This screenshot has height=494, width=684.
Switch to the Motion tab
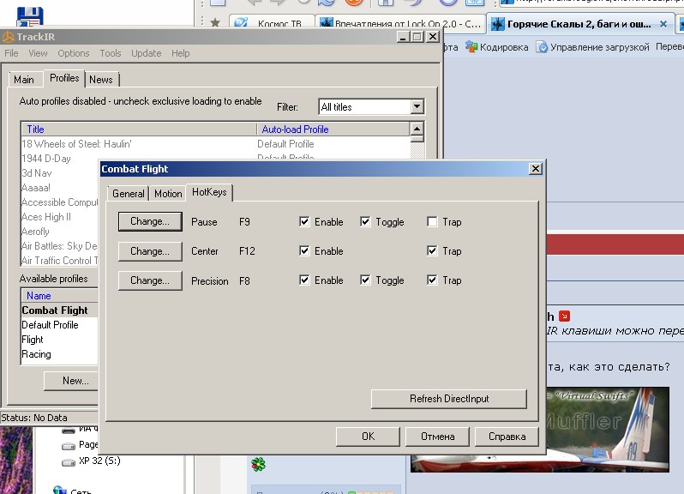click(x=168, y=193)
